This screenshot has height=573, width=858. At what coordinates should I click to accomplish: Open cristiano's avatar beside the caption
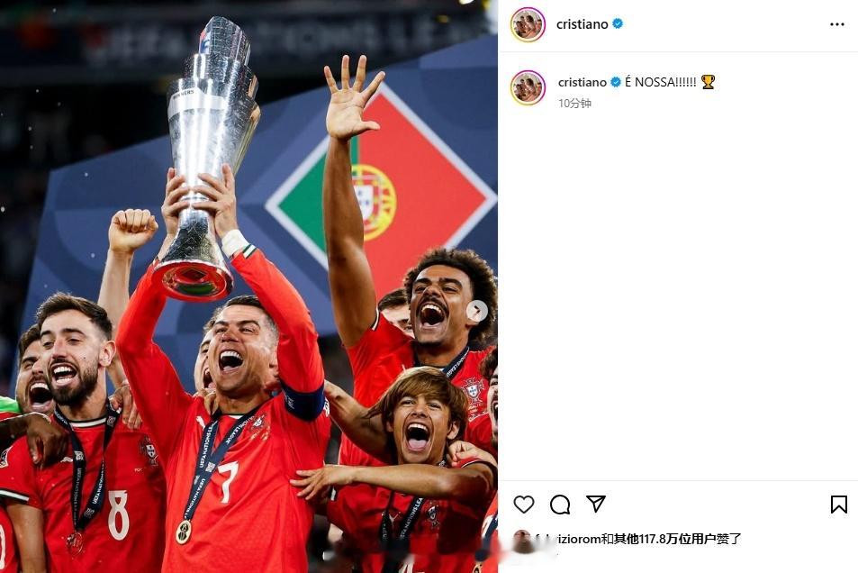pyautogui.click(x=528, y=87)
